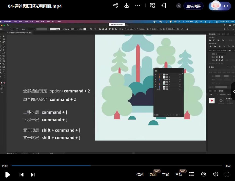
Task: Expand the 图层 4 layer disclosure arrow
Action: tap(161, 79)
